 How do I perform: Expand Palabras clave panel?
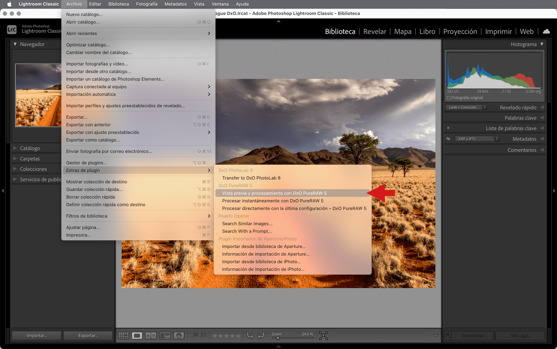point(542,118)
